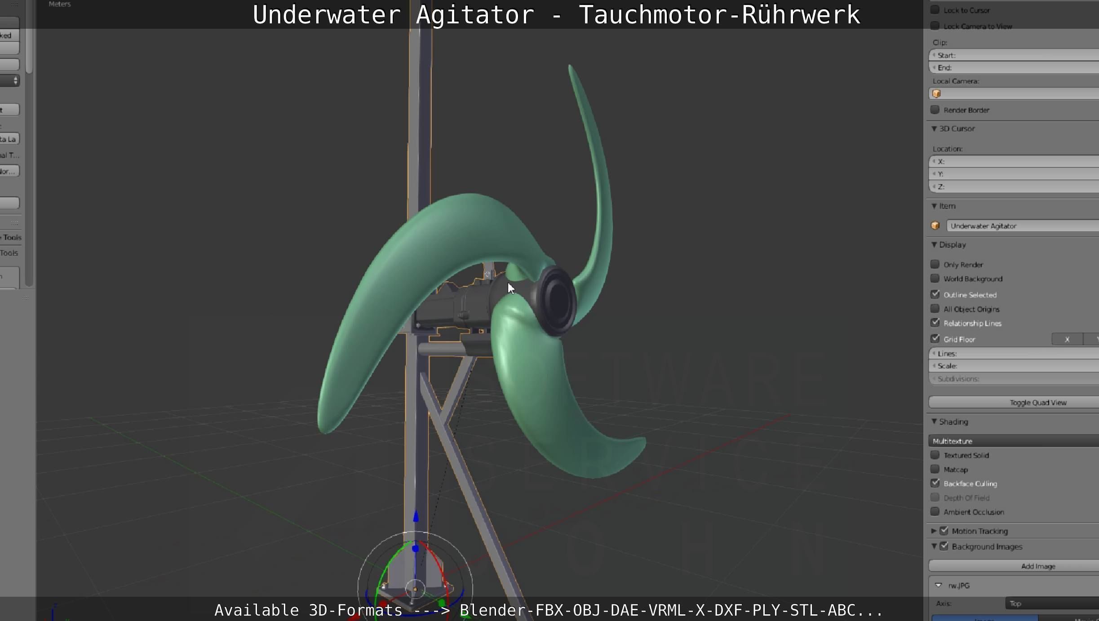Enable the Only Render option
Screen dimensions: 1099x621
point(935,264)
